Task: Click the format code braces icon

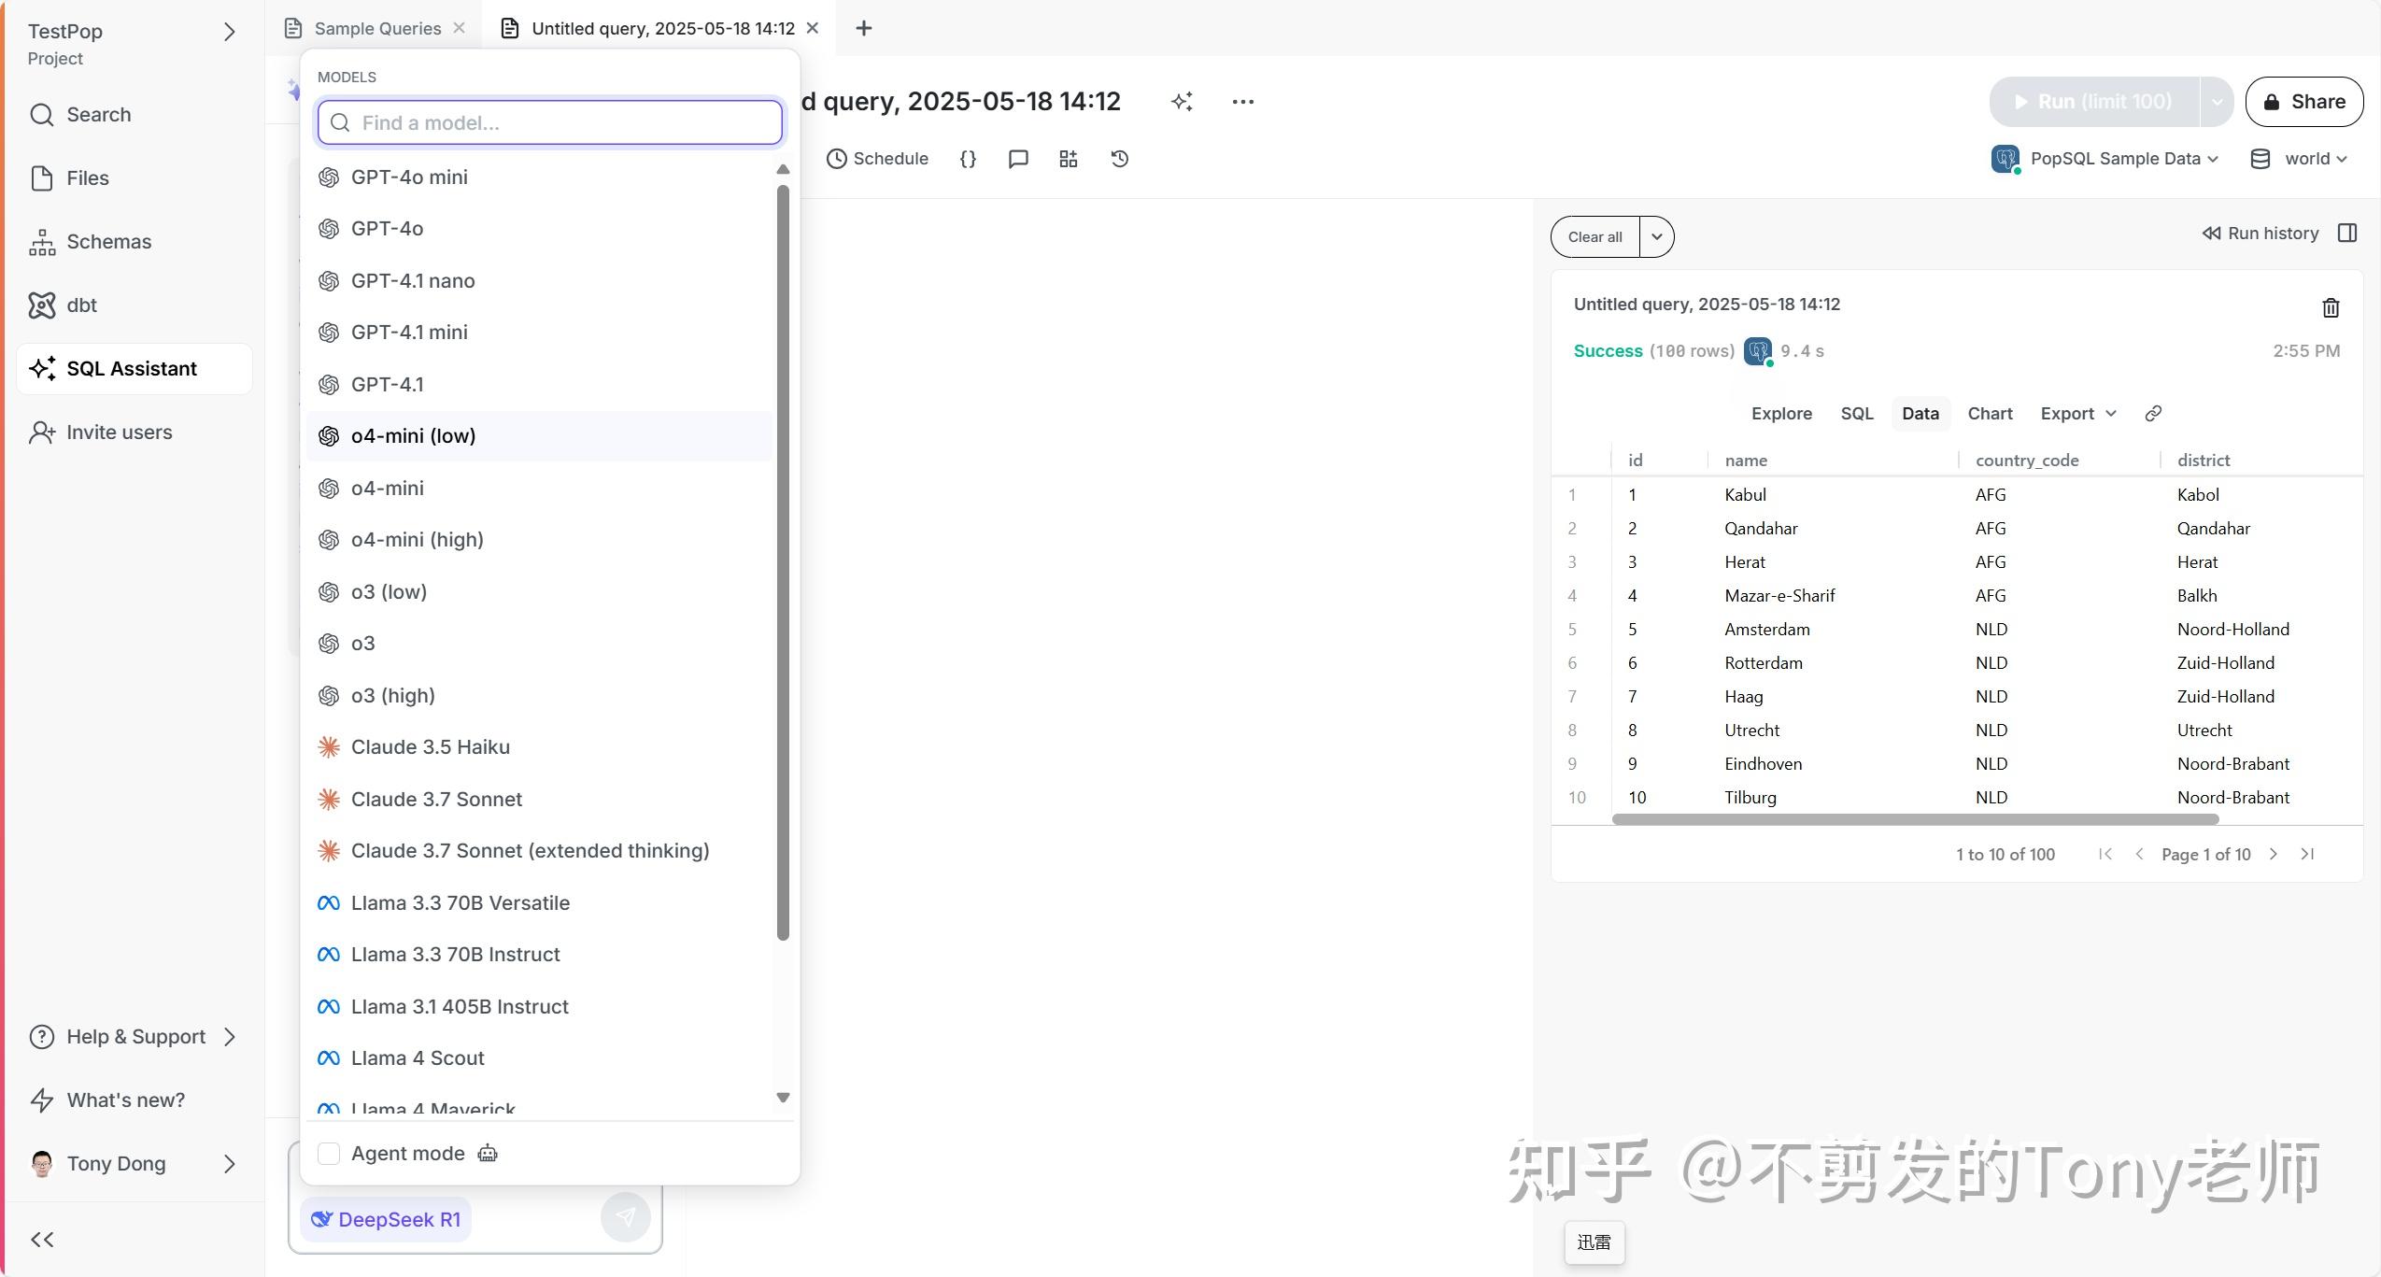Action: click(968, 159)
